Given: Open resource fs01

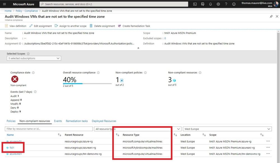Looking at the screenshot, I should tap(12, 148).
